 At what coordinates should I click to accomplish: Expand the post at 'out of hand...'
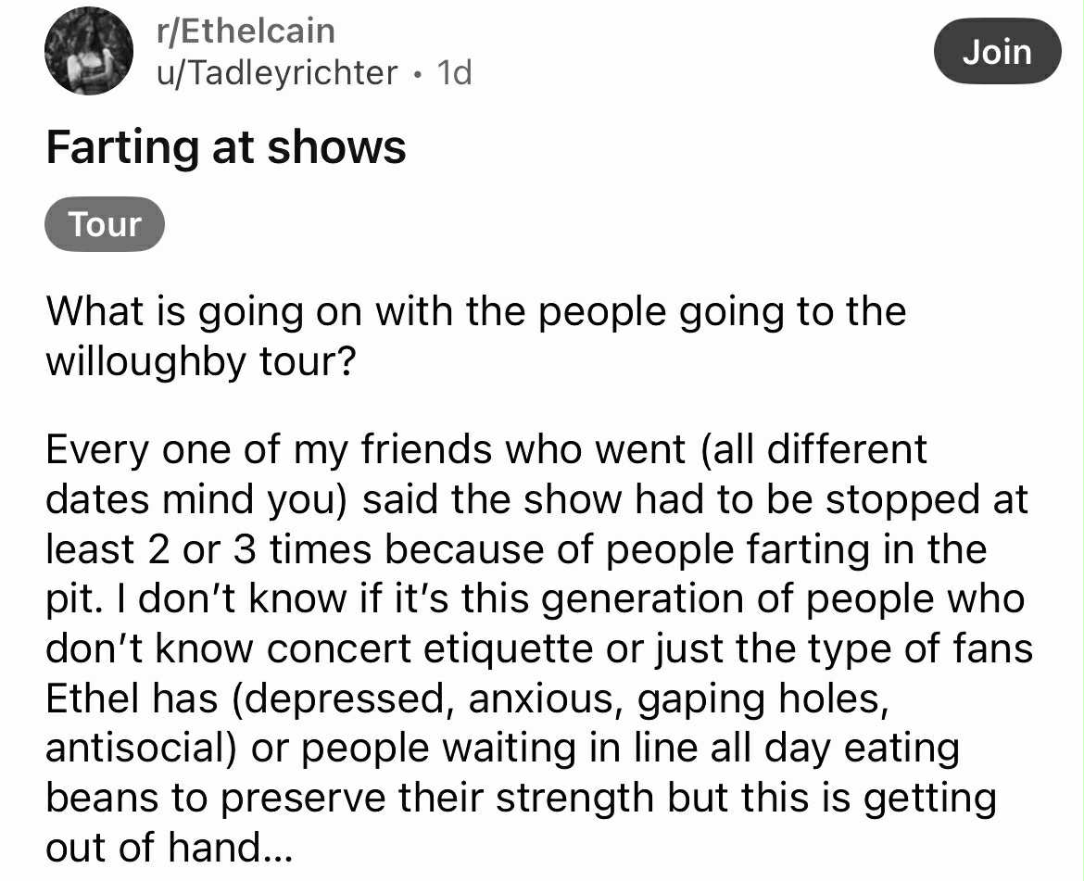168,847
